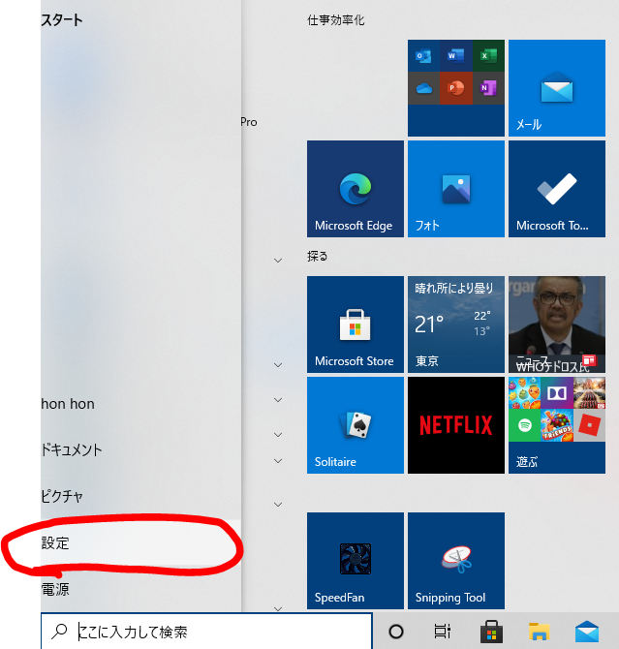Open the メール tile
This screenshot has width=619, height=649.
tap(557, 88)
